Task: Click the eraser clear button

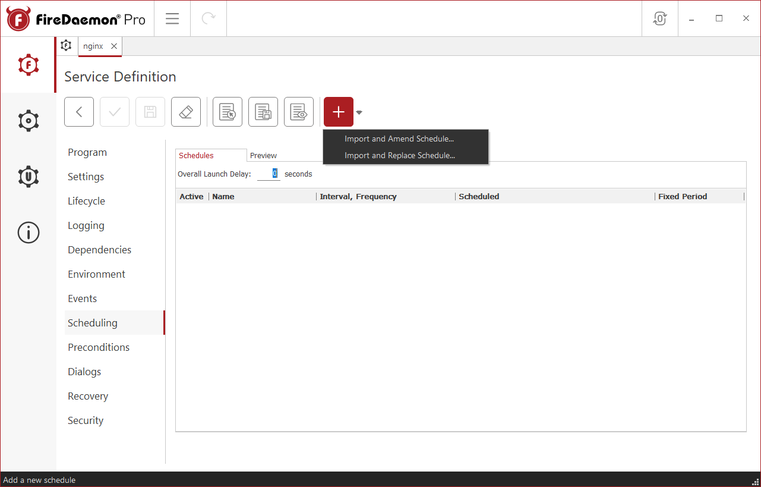Action: (x=186, y=112)
